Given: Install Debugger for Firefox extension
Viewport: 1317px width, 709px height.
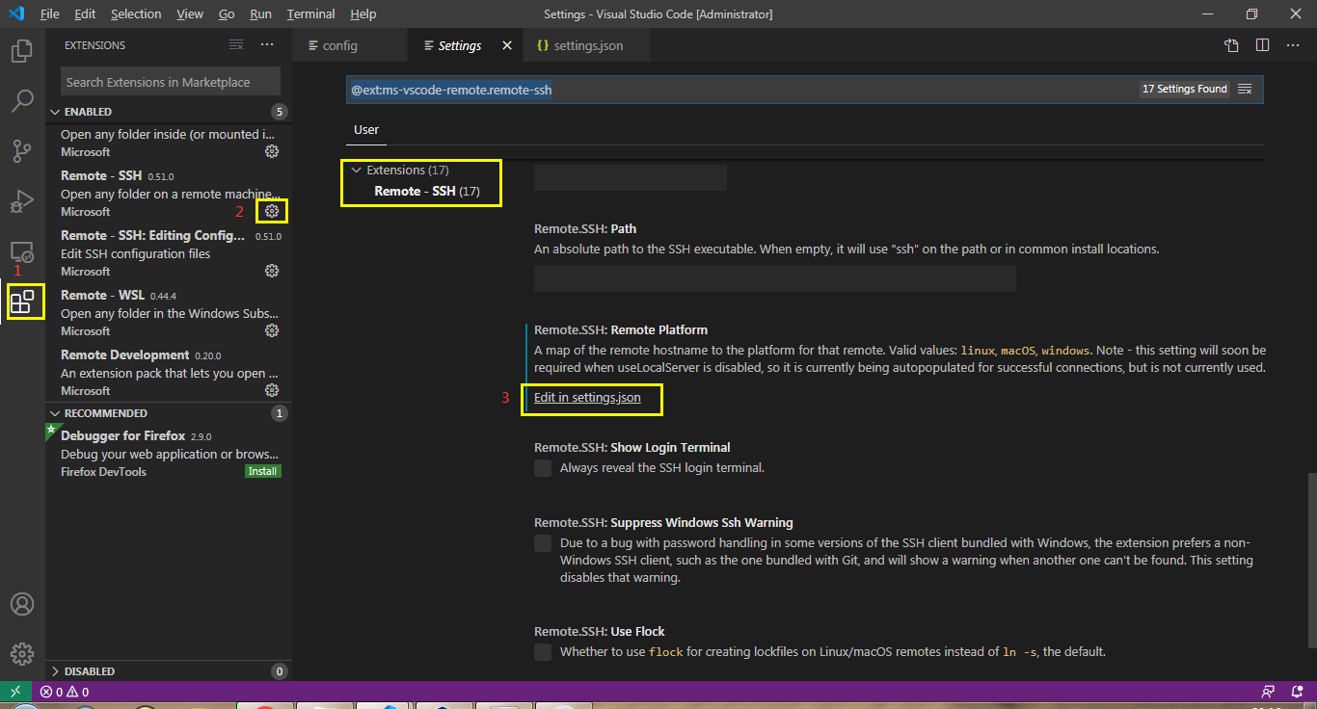Looking at the screenshot, I should (x=262, y=471).
